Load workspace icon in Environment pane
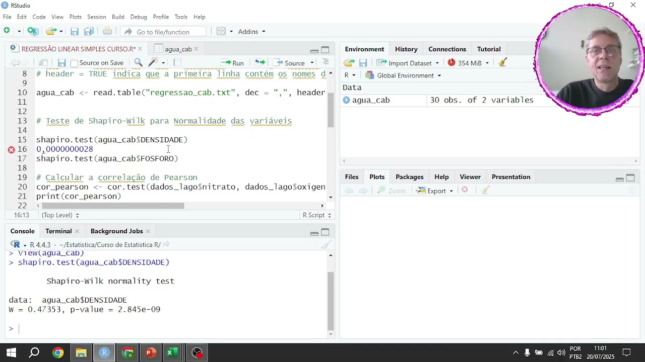The height and width of the screenshot is (362, 645). pos(349,63)
